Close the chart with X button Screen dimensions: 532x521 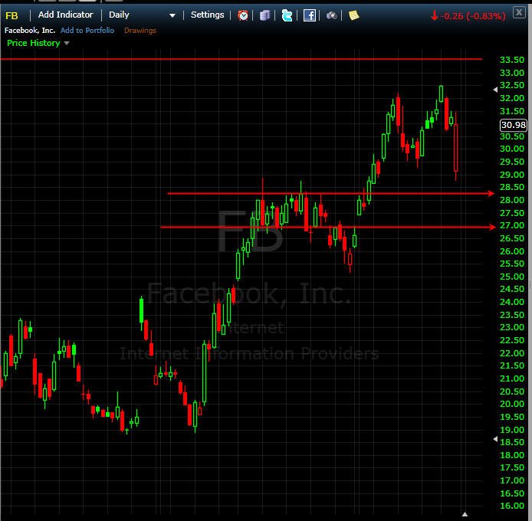pos(519,13)
